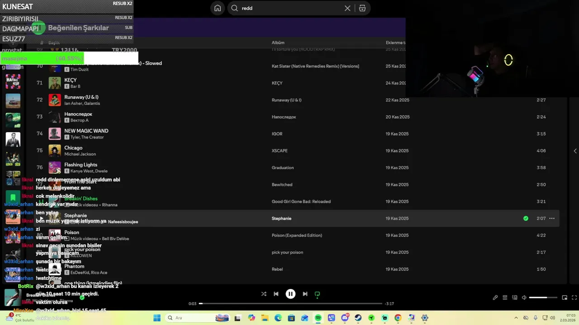Select the NEW MAGIC WAND track
This screenshot has height=325, width=579.
pyautogui.click(x=86, y=131)
